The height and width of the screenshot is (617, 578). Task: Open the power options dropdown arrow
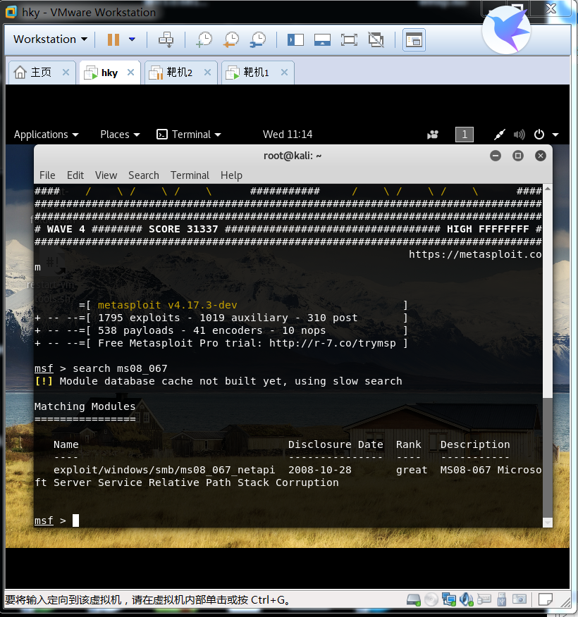pyautogui.click(x=132, y=39)
